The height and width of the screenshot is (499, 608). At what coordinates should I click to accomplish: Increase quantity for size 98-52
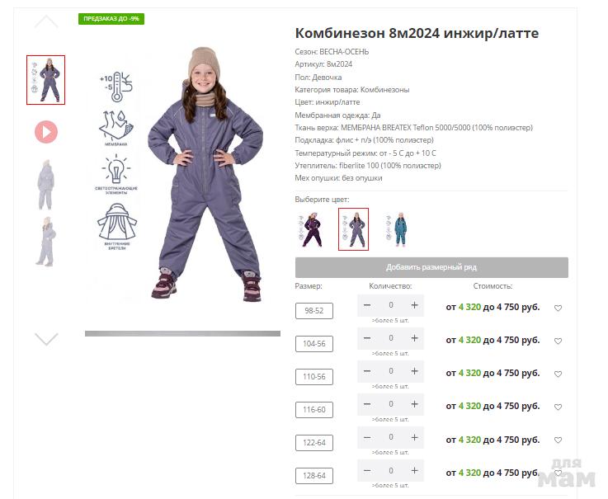pos(414,305)
